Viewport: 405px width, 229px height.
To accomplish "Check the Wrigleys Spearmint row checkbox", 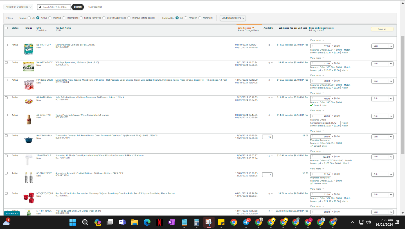I will point(6,62).
